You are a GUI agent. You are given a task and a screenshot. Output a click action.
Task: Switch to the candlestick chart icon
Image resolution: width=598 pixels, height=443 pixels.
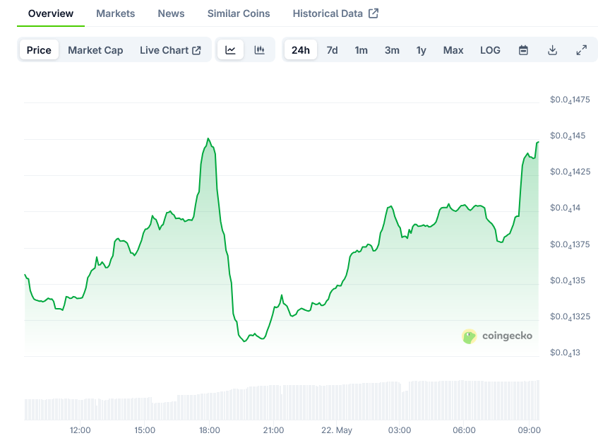point(259,50)
